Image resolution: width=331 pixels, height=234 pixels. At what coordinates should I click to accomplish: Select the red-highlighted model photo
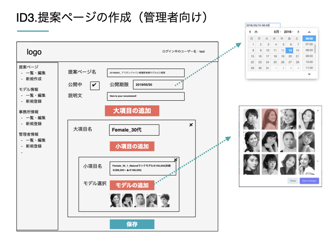pos(269,118)
